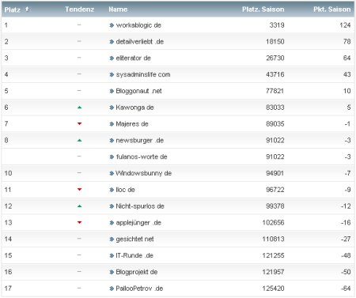356x298 pixels.
Task: Select the season rank value 43716
Action: click(x=275, y=74)
